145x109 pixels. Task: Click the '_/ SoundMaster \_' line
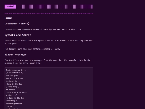(x=15, y=73)
